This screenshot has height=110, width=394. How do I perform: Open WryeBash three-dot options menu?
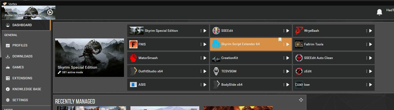367,31
